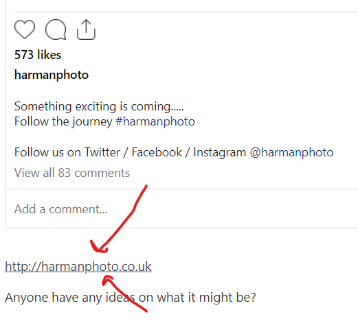The height and width of the screenshot is (323, 358).
Task: Like the post with the heart icon
Action: 25,29
